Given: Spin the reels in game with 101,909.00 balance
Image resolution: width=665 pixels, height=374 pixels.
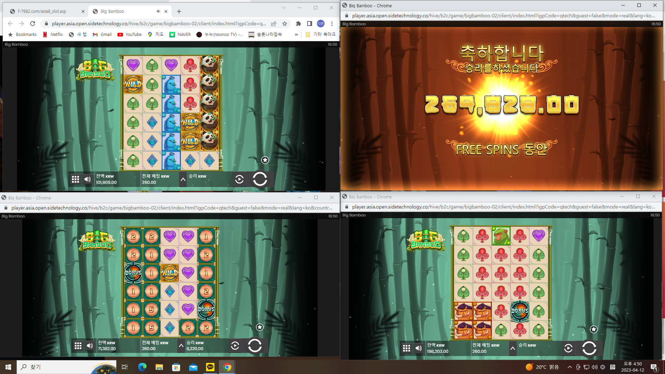Looking at the screenshot, I should click(x=260, y=179).
